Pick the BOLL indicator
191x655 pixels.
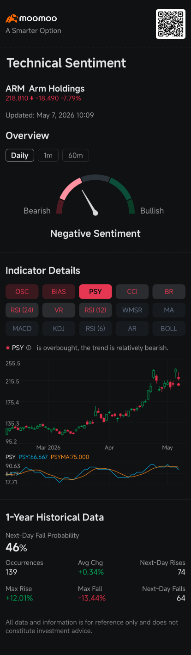(x=169, y=328)
